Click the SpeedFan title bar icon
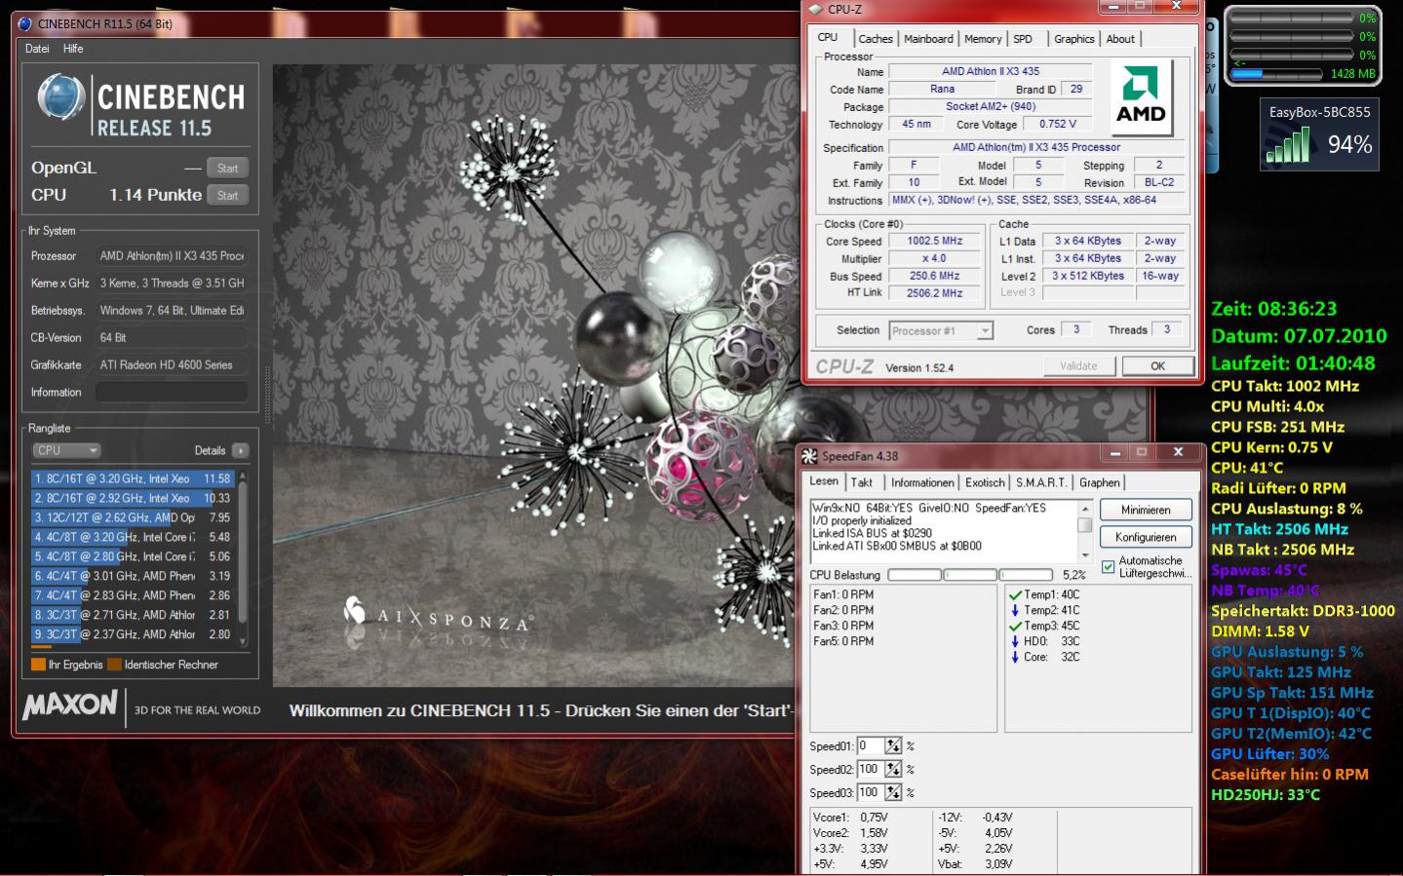 pos(809,456)
